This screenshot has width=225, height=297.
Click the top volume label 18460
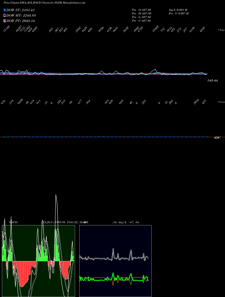pyautogui.click(x=156, y=29)
